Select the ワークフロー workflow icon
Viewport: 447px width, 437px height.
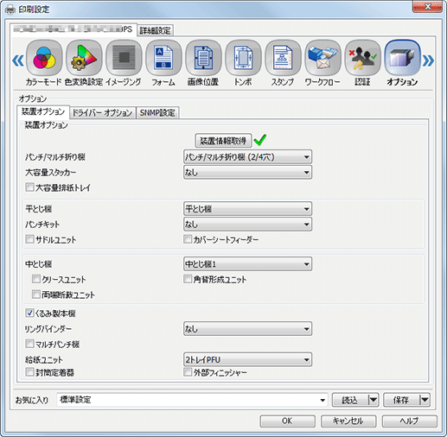[322, 59]
